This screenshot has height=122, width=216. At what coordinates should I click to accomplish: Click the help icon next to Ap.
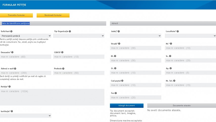pyautogui.click(x=171, y=68)
